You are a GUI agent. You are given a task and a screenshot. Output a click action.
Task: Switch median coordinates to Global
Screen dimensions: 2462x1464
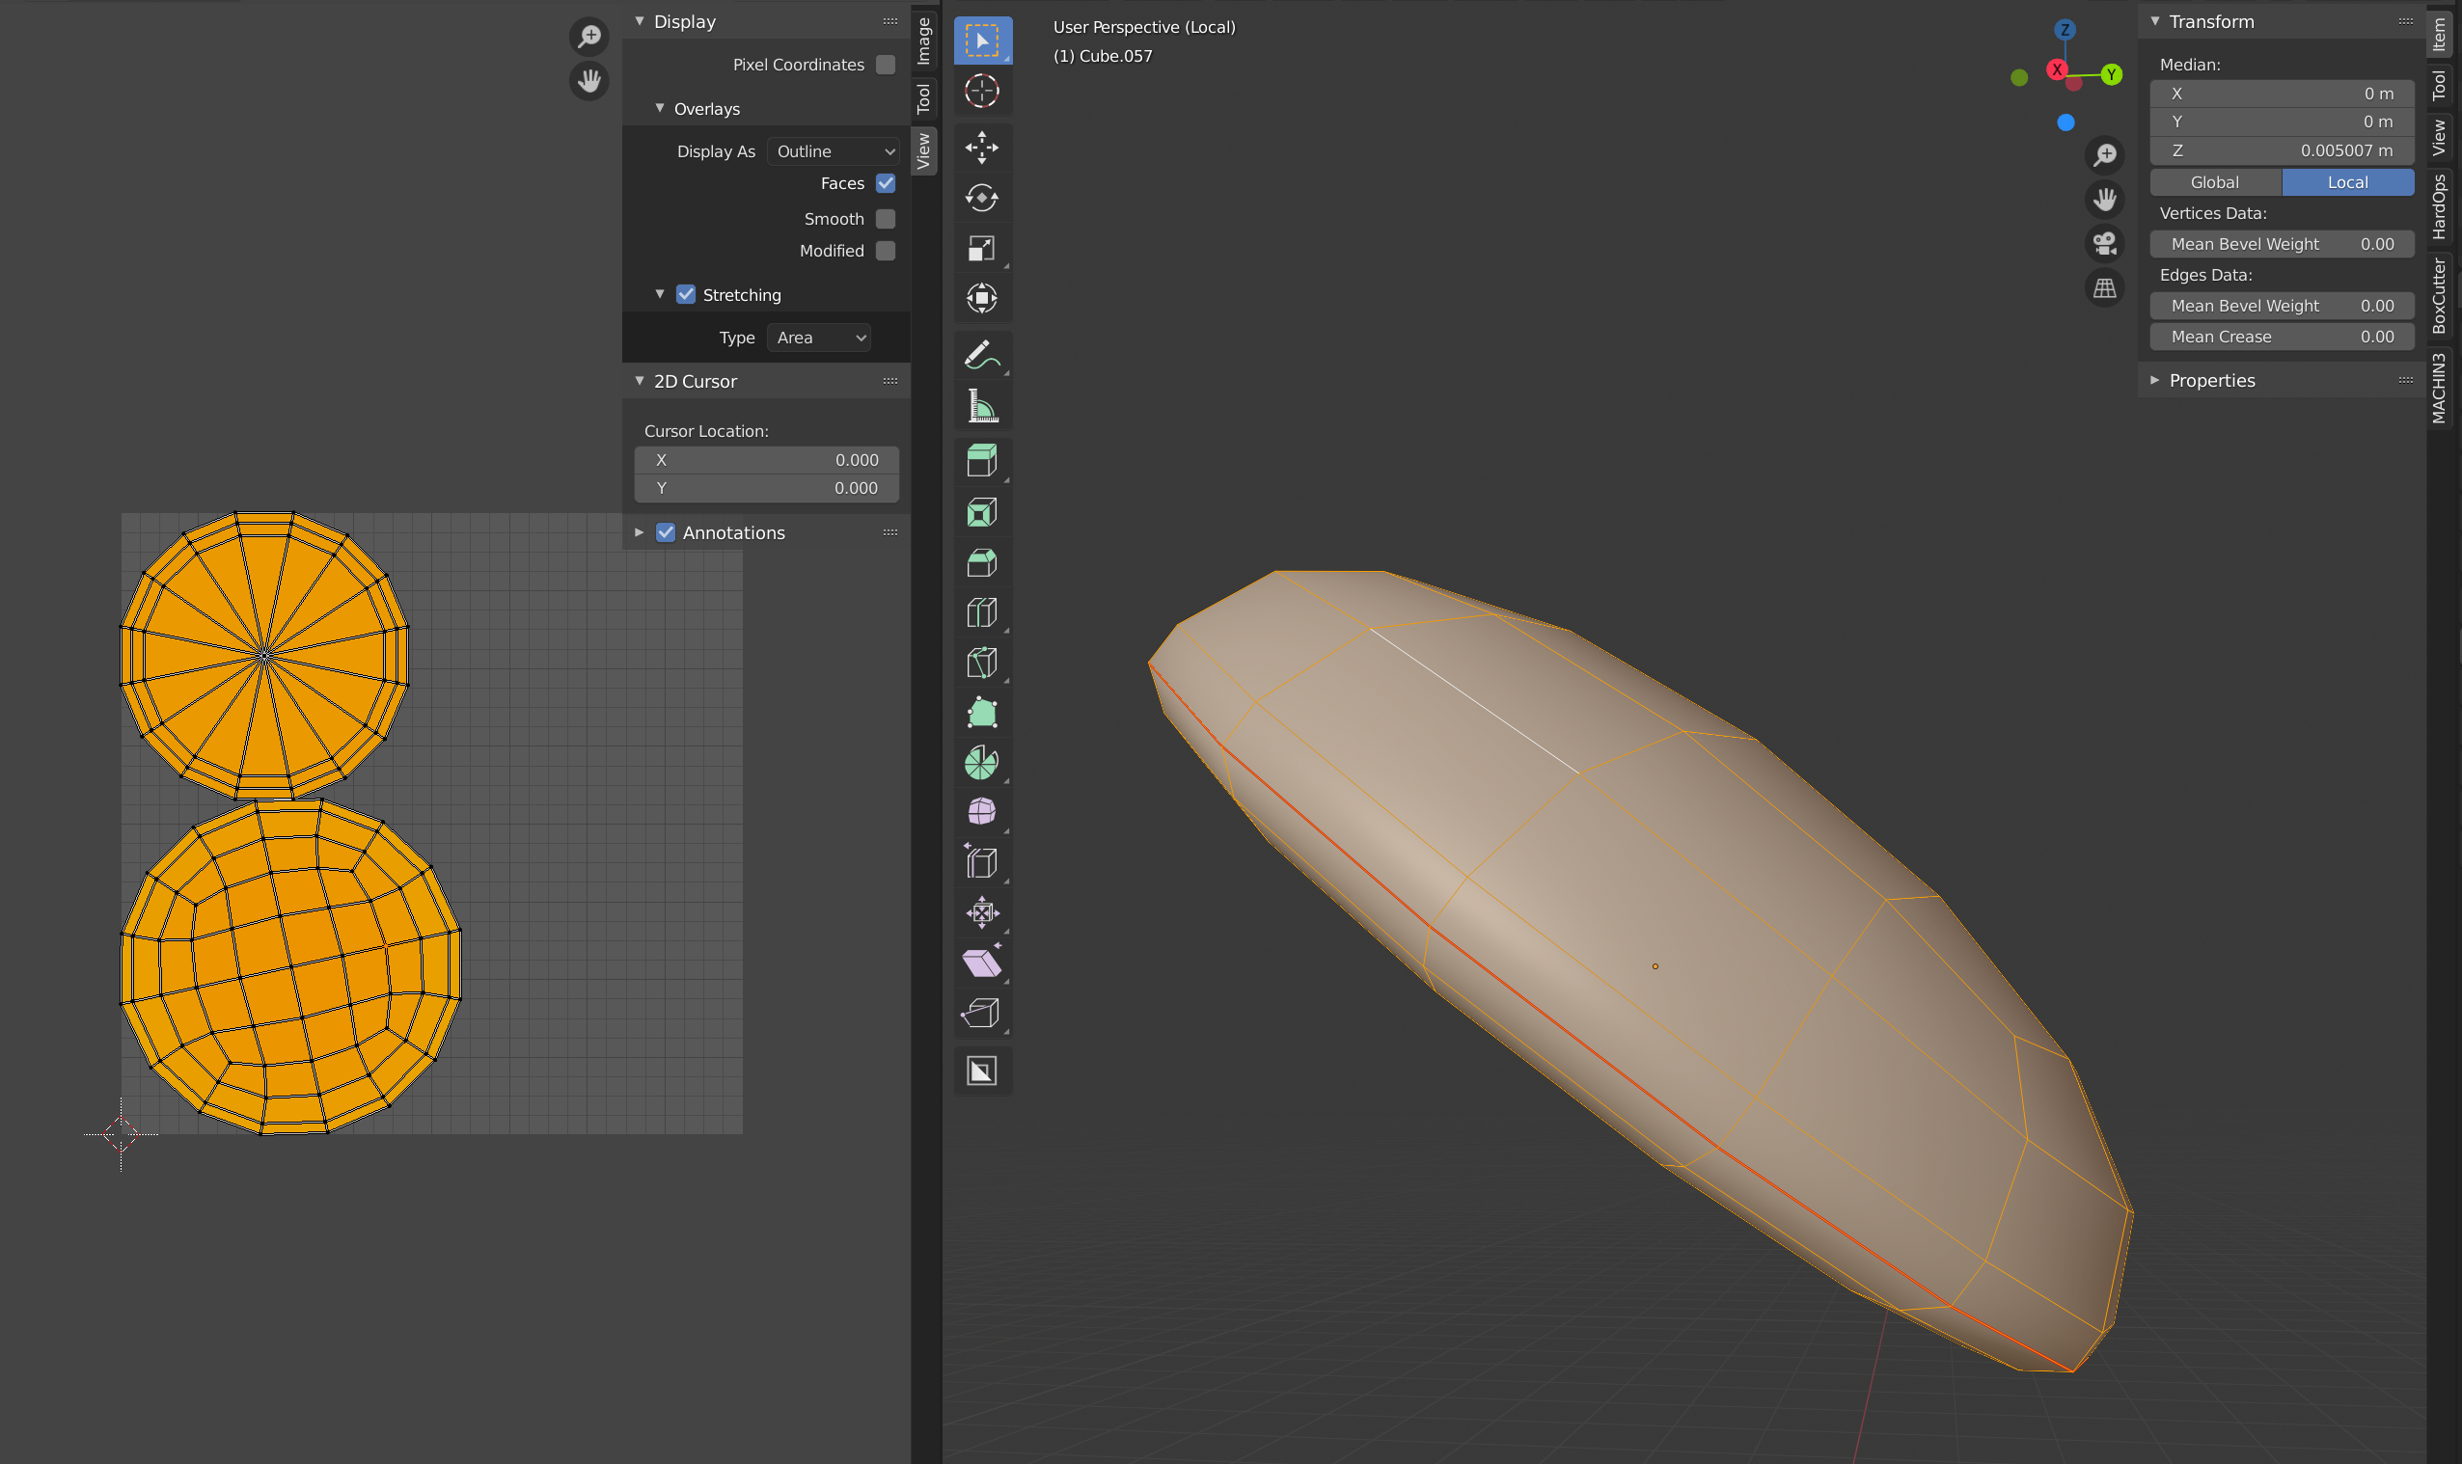coord(2213,181)
